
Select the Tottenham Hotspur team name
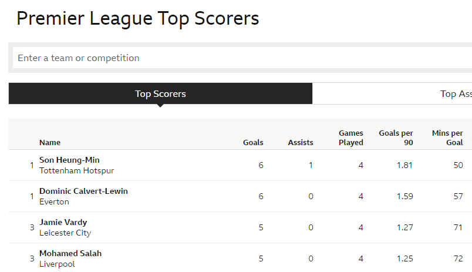[x=77, y=171]
